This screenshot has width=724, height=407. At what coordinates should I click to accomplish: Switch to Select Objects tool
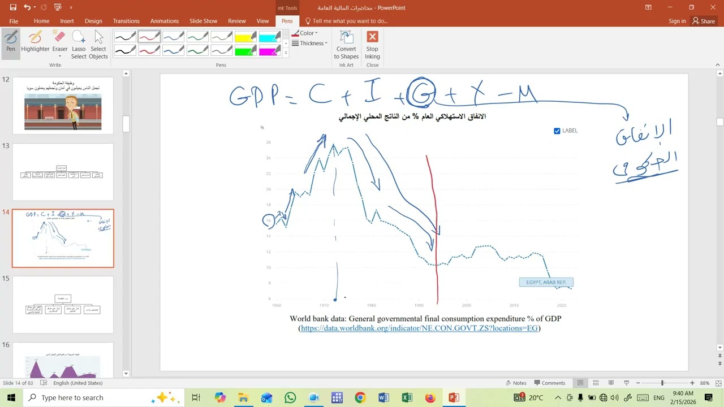coord(98,45)
